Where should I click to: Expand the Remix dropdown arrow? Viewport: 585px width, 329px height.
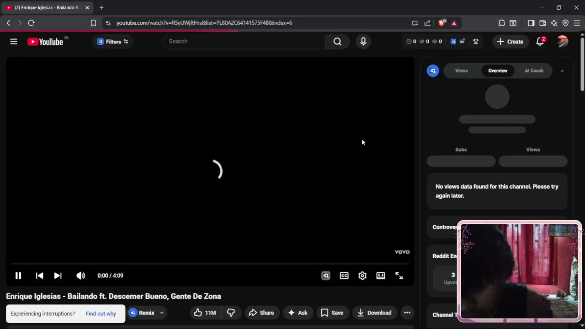pyautogui.click(x=162, y=313)
